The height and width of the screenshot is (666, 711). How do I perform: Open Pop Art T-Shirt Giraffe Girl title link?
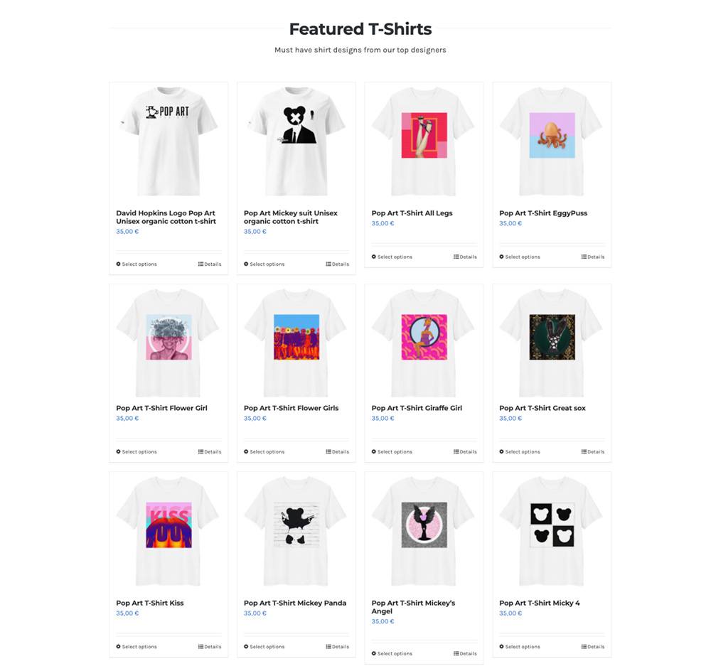click(x=417, y=408)
